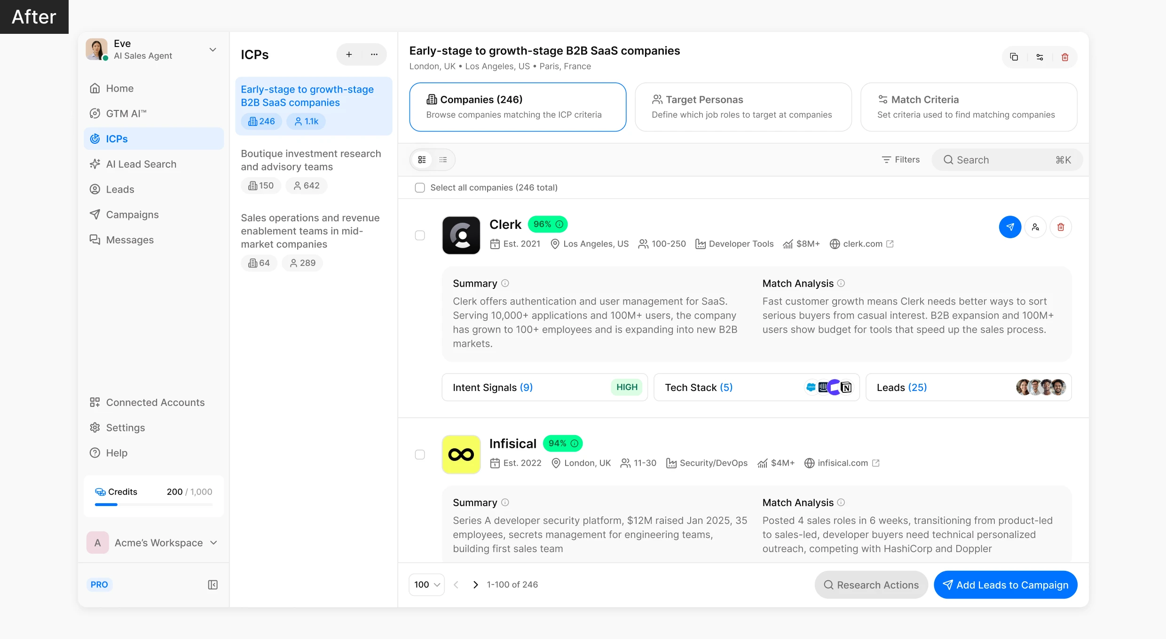The image size is (1166, 639).
Task: Click the Credits usage progress bar
Action: pos(153,505)
